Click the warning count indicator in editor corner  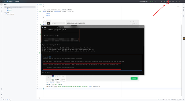(x=178, y=7)
